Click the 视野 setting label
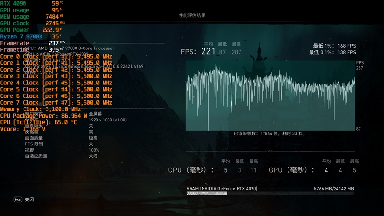 pos(29,150)
